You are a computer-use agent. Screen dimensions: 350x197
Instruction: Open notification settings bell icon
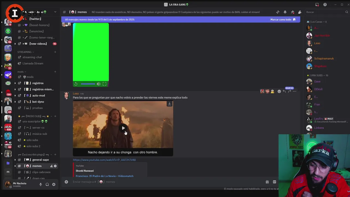[285, 12]
